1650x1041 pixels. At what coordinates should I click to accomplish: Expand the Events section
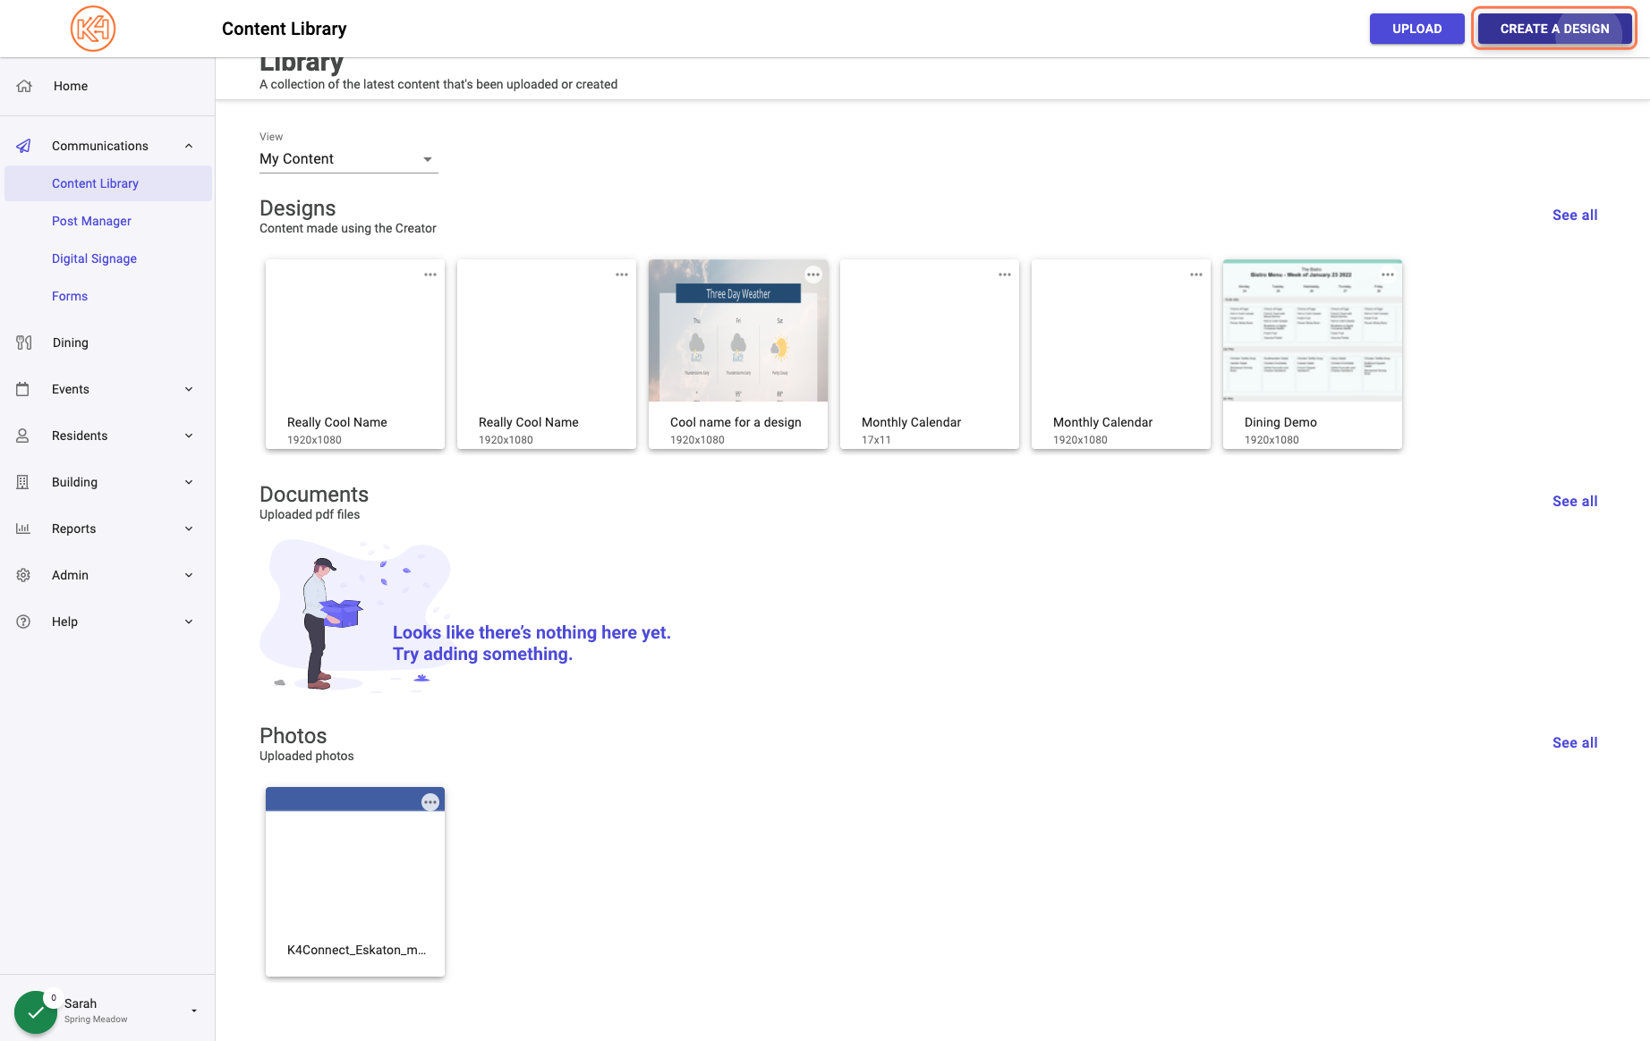189,389
